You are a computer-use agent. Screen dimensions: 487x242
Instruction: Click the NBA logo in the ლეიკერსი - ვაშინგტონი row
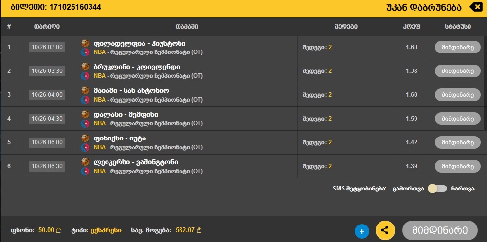pyautogui.click(x=85, y=171)
